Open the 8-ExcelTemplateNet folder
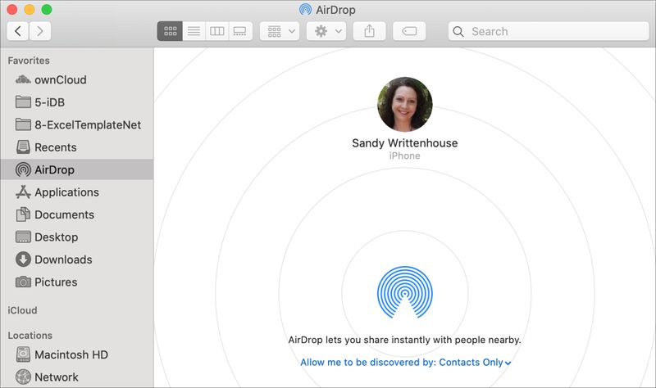This screenshot has height=388, width=656. [77, 125]
